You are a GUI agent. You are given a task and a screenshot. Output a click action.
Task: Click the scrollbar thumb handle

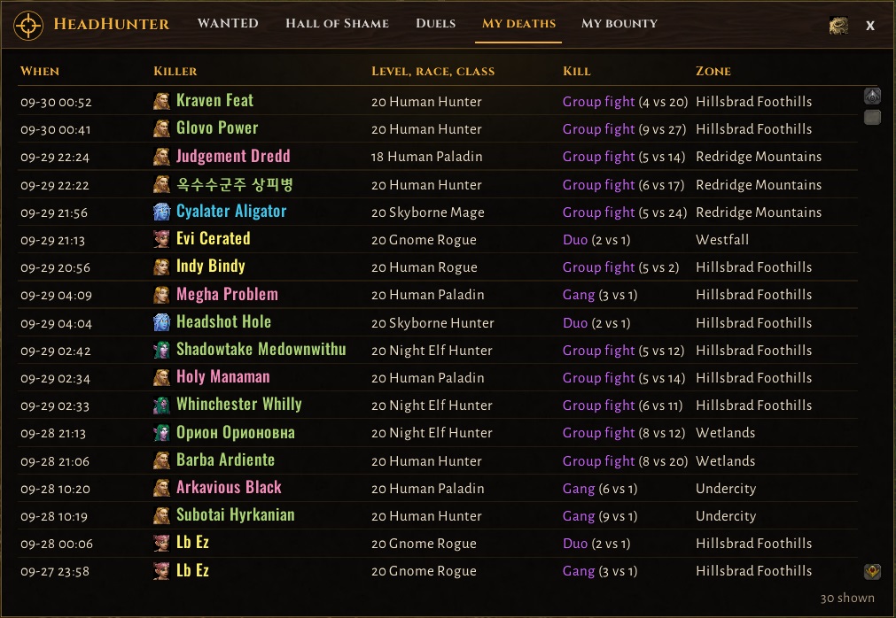pos(872,118)
